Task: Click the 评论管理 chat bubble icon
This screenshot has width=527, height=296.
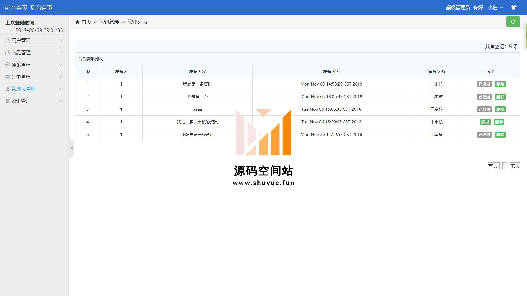Action: (x=7, y=65)
